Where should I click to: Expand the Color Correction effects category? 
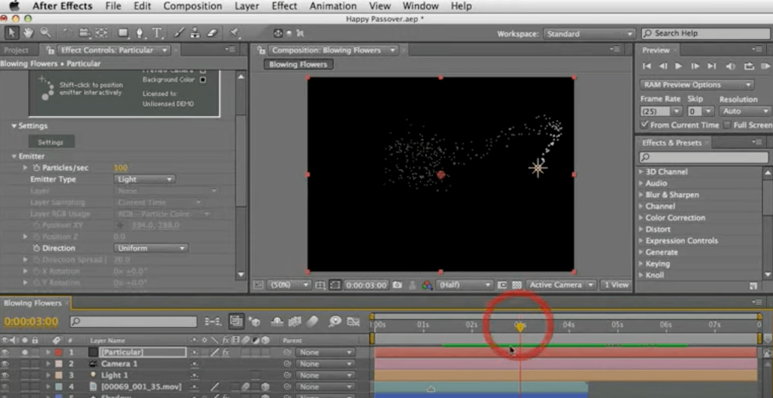coord(675,218)
